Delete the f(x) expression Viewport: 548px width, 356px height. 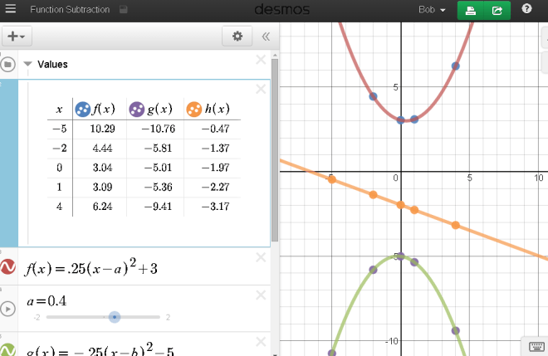[x=261, y=257]
